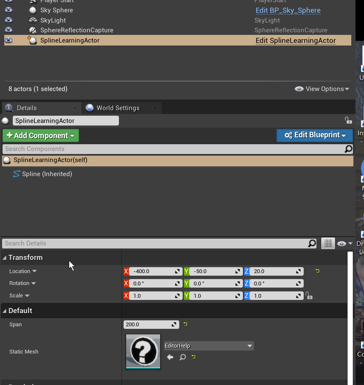Collapse the Default section
364x385 pixels.
(x=4, y=311)
